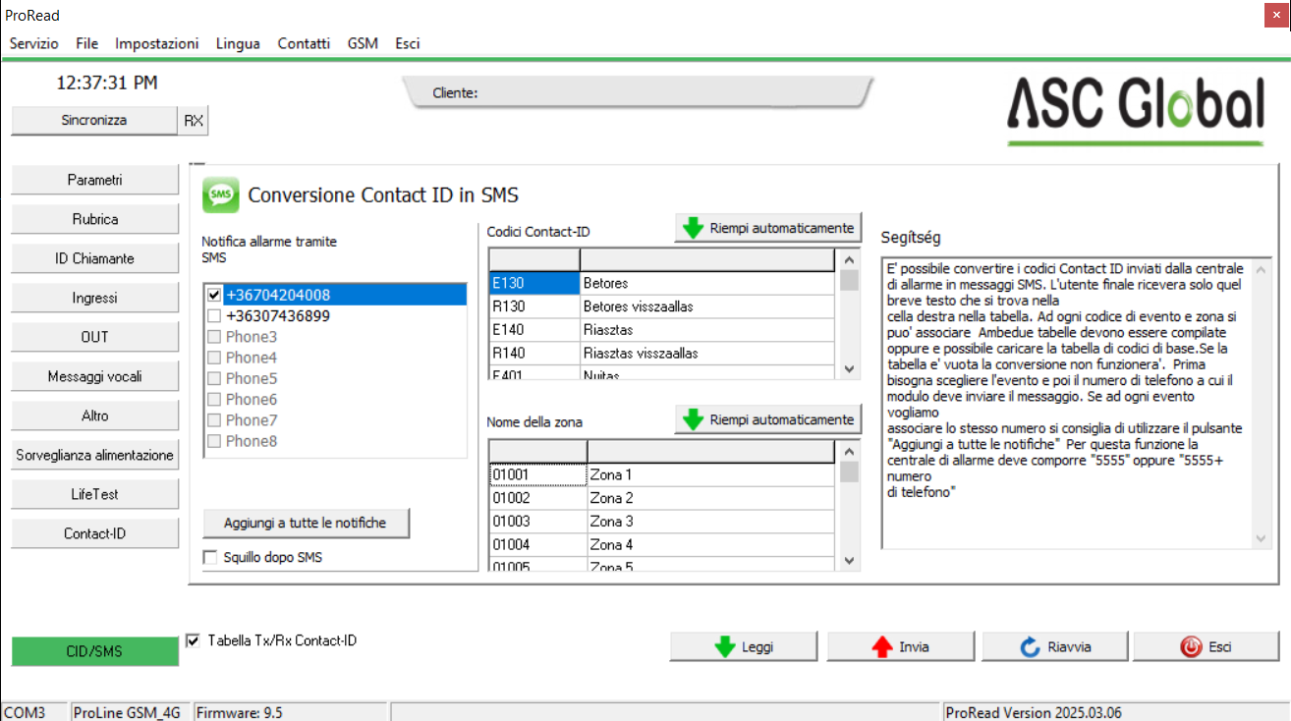Uncheck the +36704204008 phone checkbox
1291x721 pixels.
214,295
